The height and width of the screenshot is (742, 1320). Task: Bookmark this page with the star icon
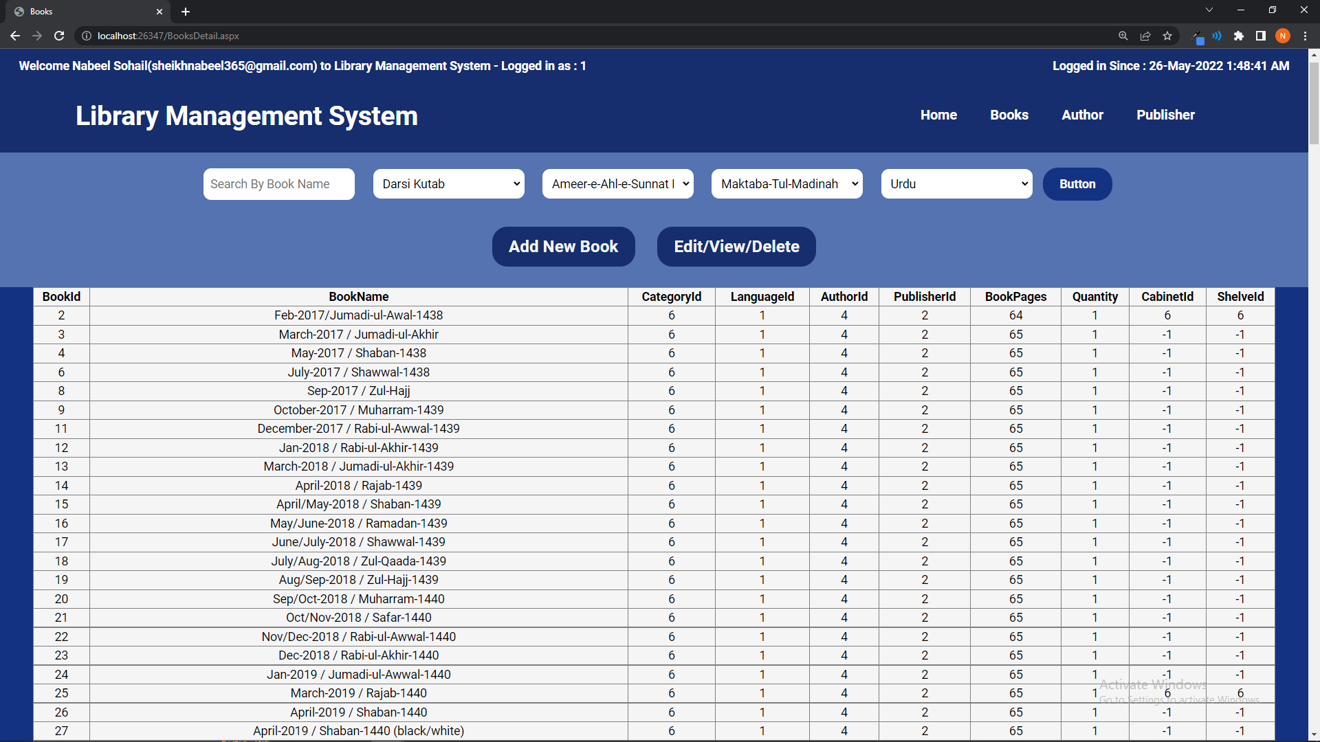(x=1167, y=36)
